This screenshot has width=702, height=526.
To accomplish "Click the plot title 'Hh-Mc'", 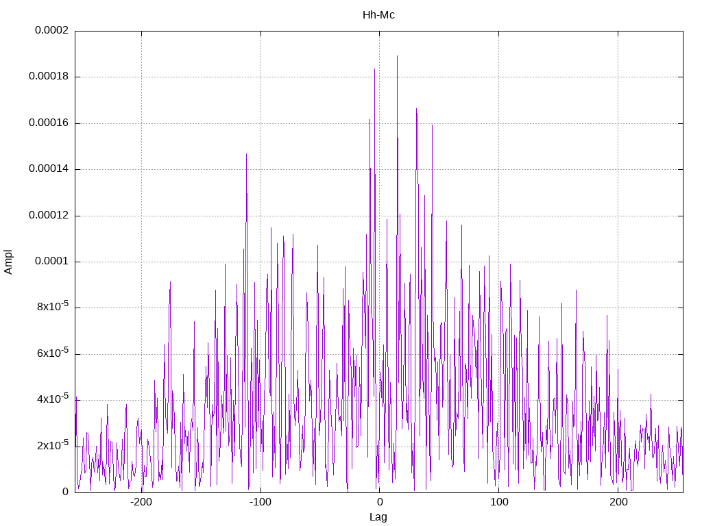I will pyautogui.click(x=378, y=15).
